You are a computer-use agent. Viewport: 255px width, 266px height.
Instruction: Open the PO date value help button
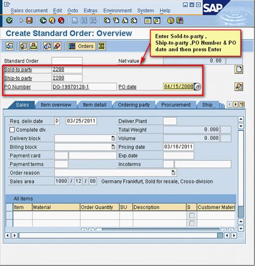[197, 86]
